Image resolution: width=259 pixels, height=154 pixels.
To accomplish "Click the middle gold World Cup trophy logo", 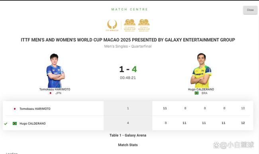I will 129,25.
